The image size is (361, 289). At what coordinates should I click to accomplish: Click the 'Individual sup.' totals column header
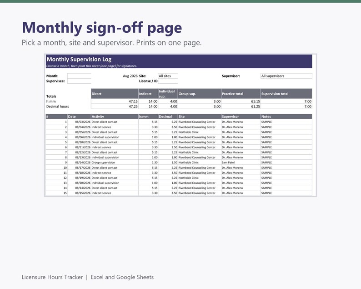[168, 94]
